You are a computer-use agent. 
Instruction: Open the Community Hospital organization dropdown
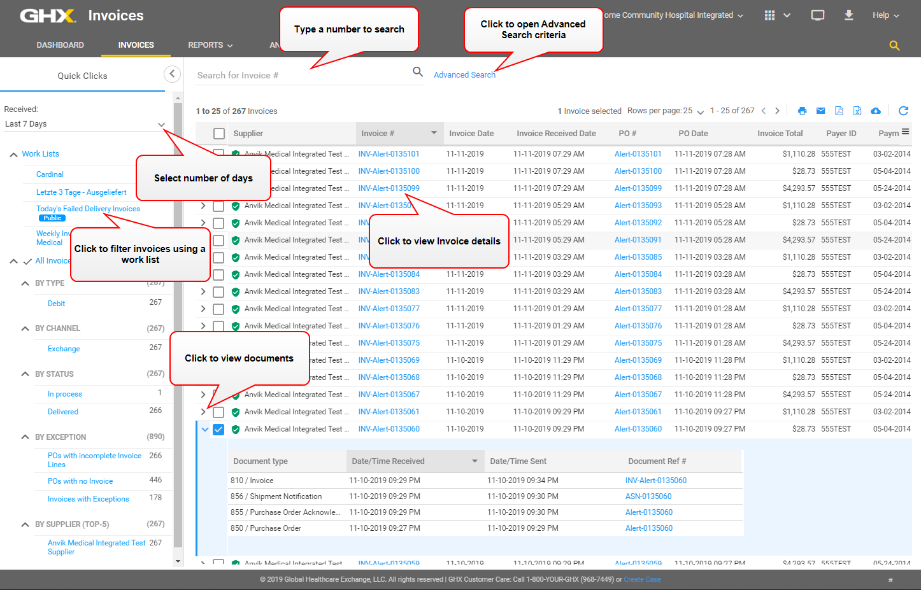coord(673,15)
